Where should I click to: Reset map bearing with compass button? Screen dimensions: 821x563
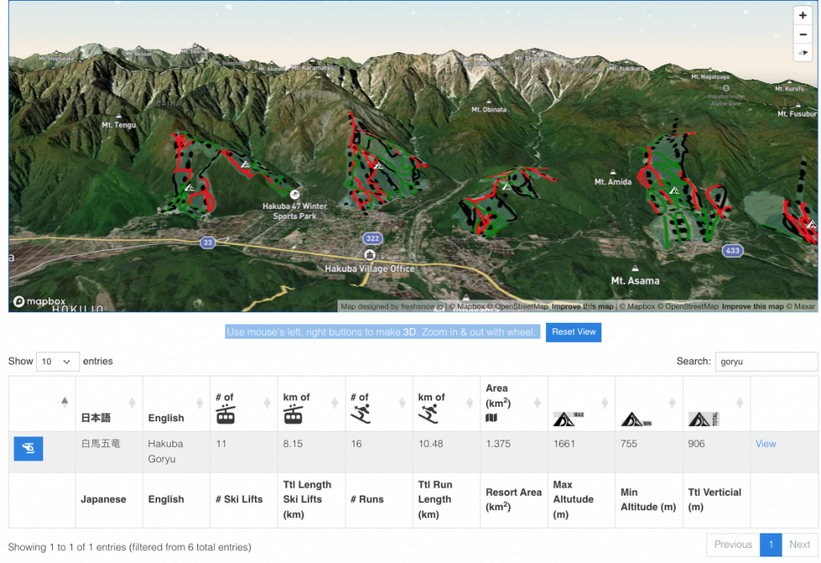pos(803,53)
